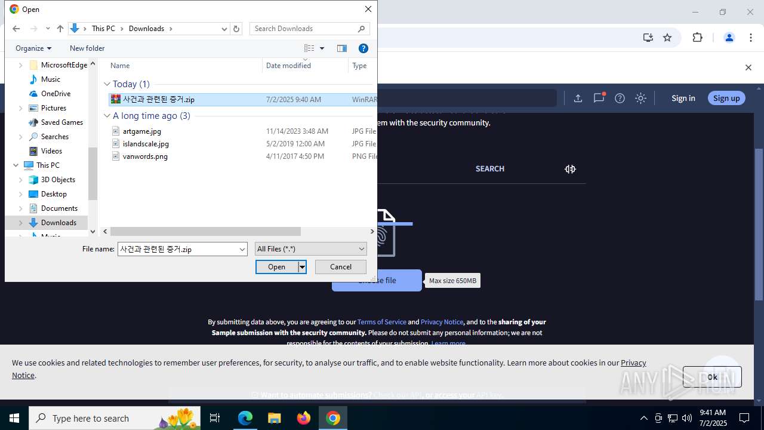Select Documents in navigation tree

pos(59,208)
